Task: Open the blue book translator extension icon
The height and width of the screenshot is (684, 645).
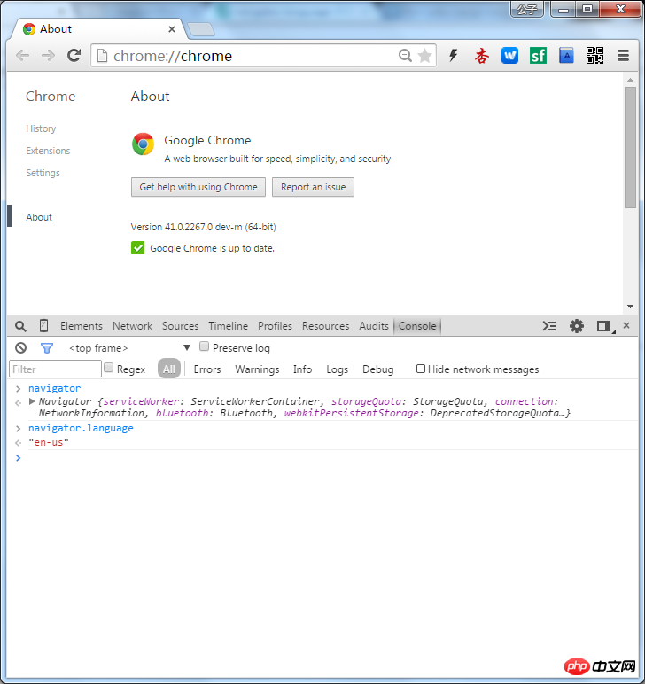Action: 566,56
